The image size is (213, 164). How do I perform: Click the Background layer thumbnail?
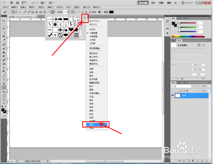click(178, 95)
